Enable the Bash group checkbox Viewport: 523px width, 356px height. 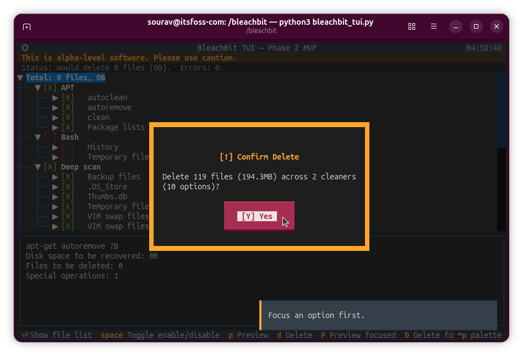click(50, 138)
